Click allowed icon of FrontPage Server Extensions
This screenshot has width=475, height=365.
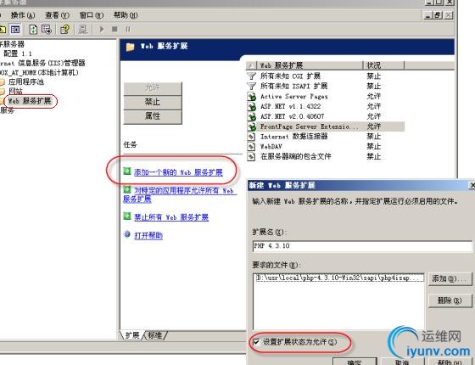tap(251, 126)
